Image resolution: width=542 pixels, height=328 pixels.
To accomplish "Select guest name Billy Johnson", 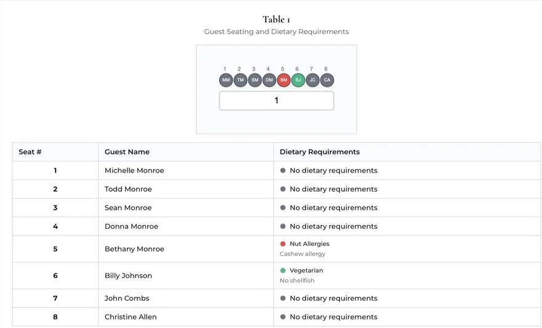I will pos(128,276).
